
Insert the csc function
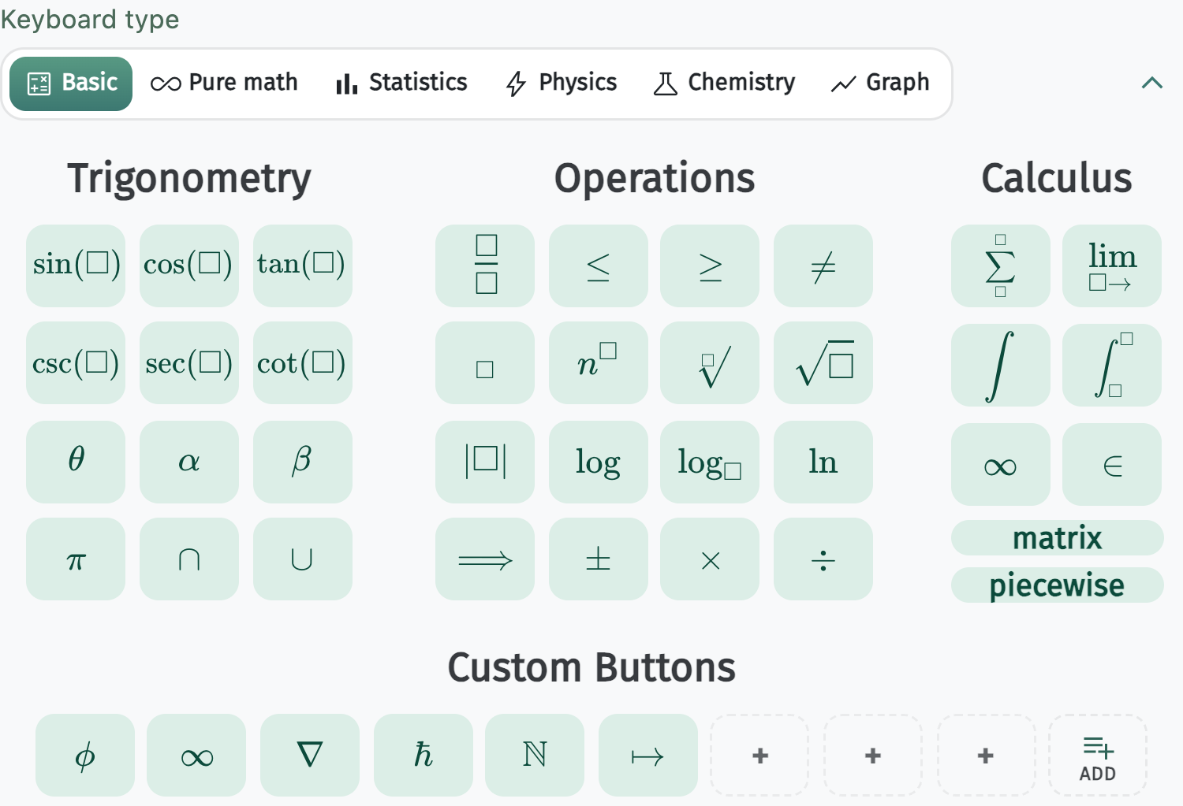[76, 363]
